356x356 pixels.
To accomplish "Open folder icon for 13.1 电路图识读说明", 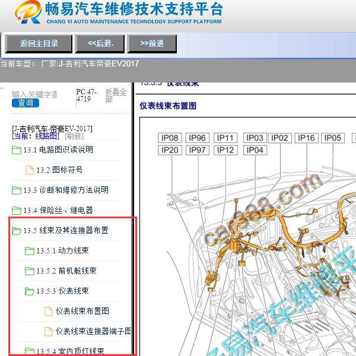I will click(17, 150).
